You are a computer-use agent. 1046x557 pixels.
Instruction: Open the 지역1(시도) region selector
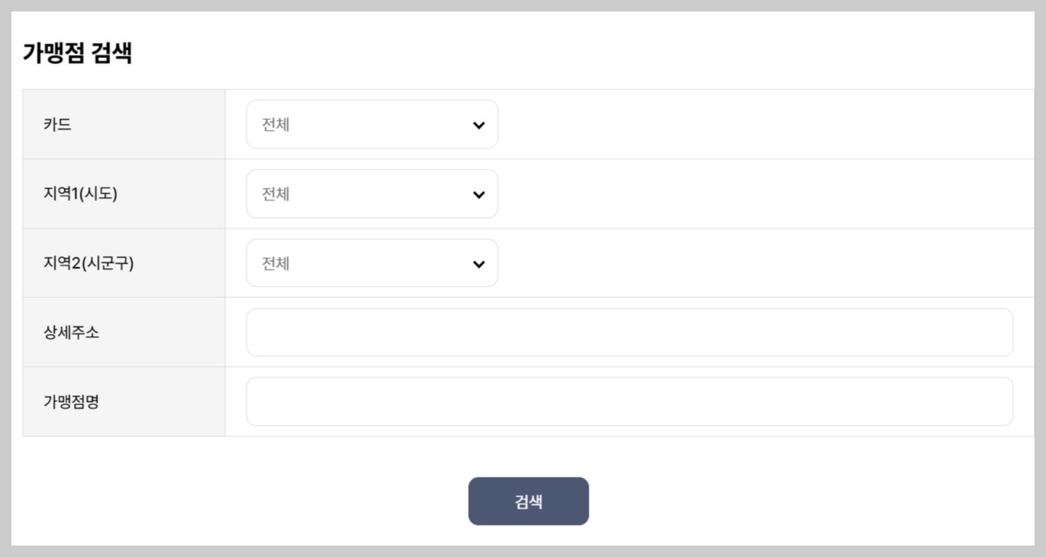tap(372, 193)
